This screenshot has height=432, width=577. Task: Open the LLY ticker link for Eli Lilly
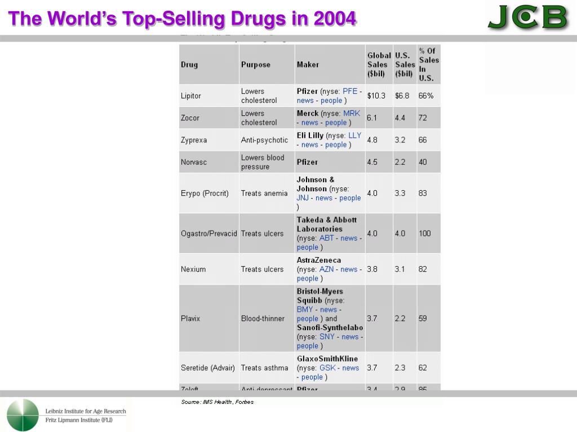[355, 135]
